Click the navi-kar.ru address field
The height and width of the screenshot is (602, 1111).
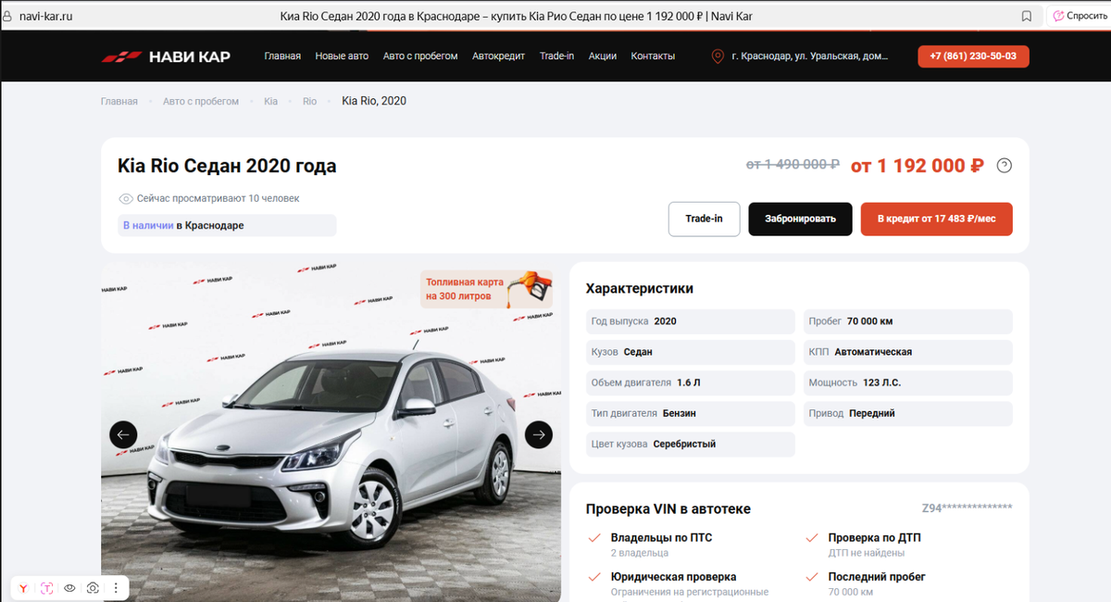(x=45, y=16)
